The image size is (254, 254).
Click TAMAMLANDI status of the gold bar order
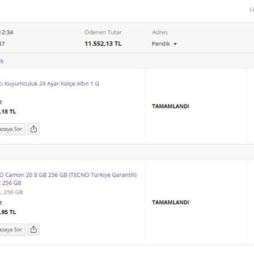pyautogui.click(x=170, y=106)
